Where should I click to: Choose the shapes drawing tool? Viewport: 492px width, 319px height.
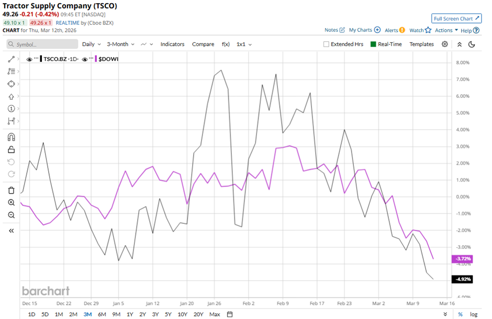coord(12,84)
